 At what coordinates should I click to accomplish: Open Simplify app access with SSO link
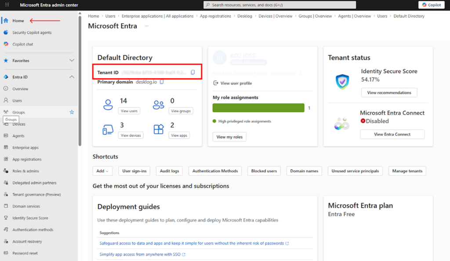coord(142,254)
